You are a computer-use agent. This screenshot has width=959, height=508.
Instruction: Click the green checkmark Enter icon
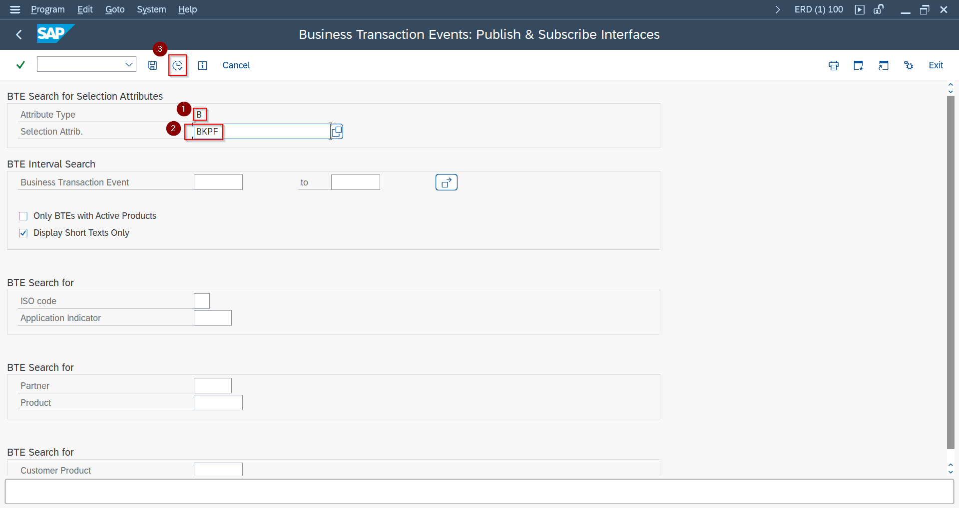point(20,65)
